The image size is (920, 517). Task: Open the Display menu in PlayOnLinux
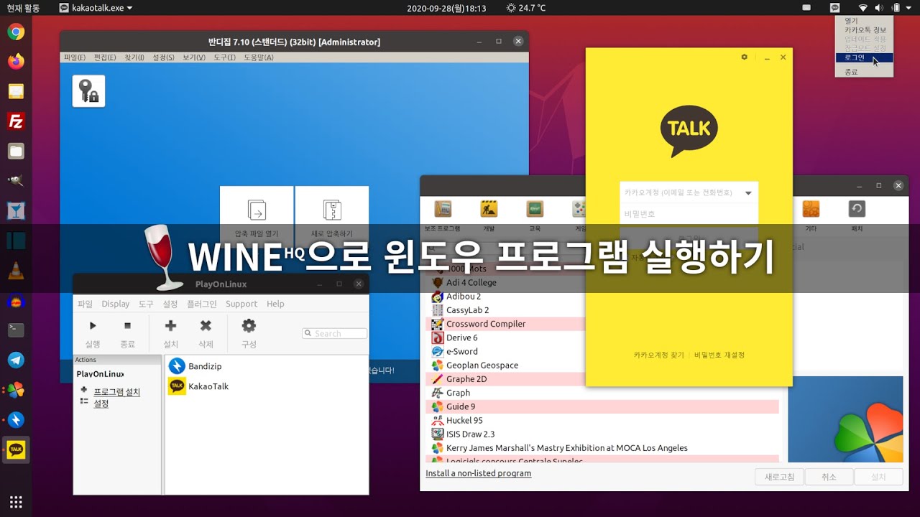[116, 304]
